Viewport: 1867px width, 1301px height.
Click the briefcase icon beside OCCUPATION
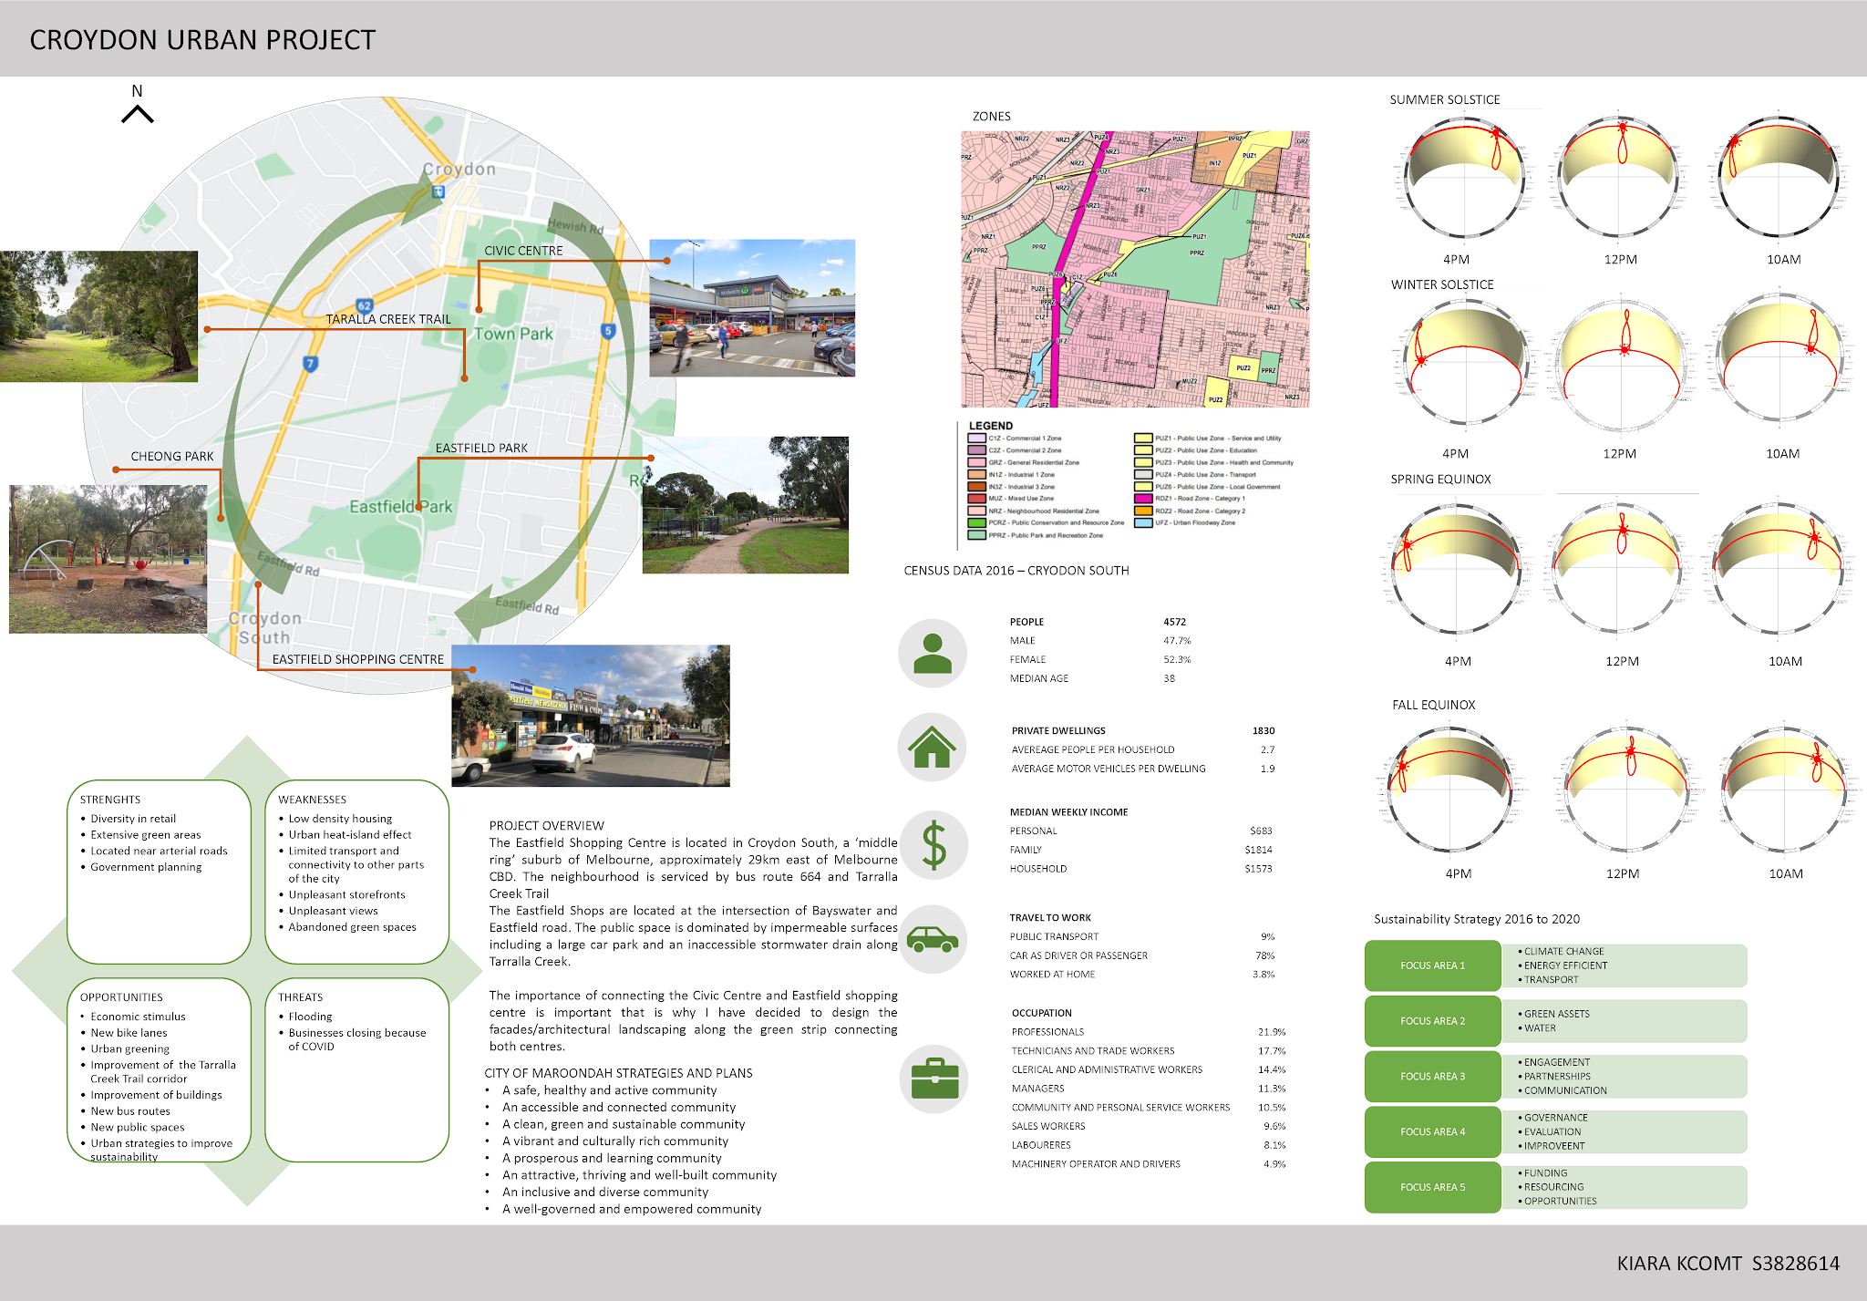(934, 1079)
